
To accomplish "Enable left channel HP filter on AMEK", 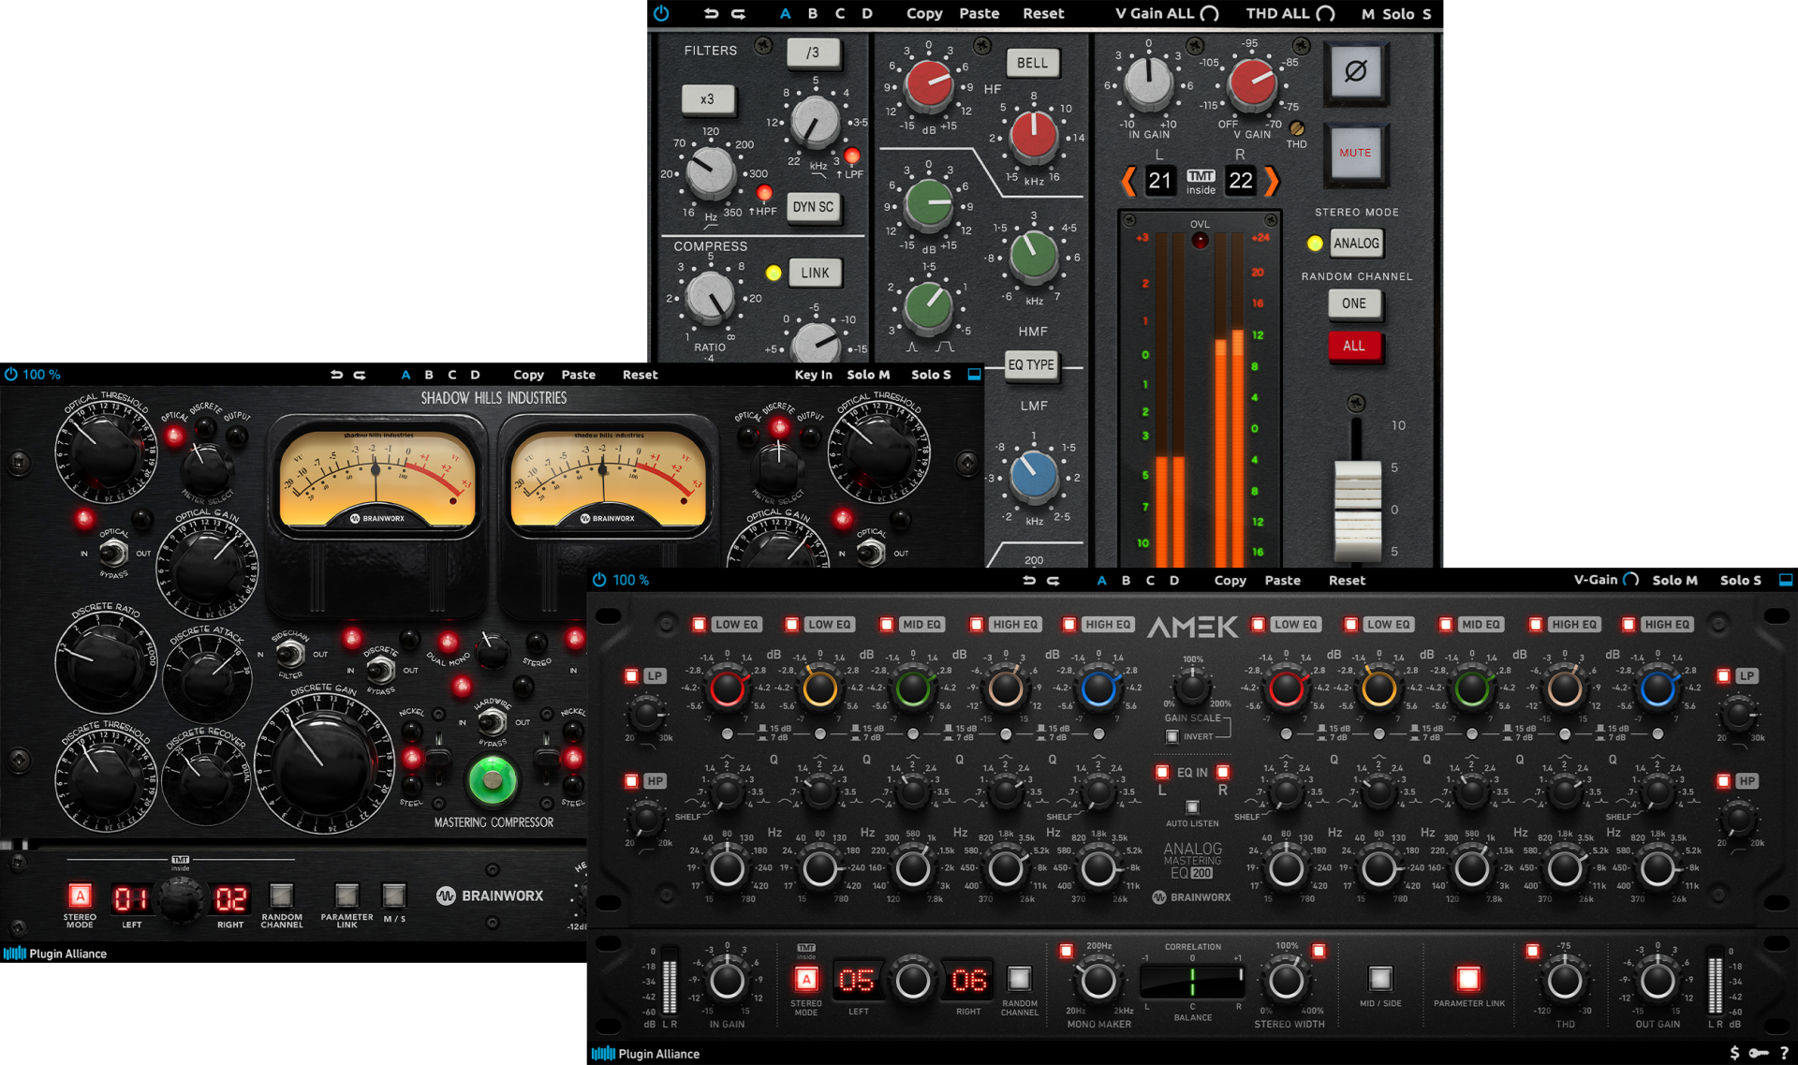I will pyautogui.click(x=632, y=780).
